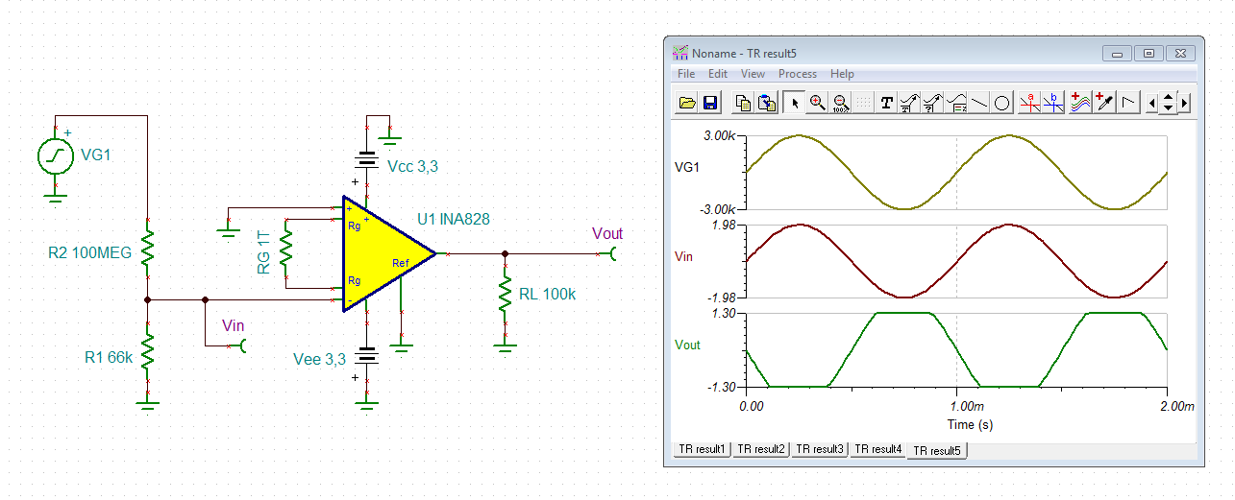Click the Vout output pin label

click(x=607, y=233)
